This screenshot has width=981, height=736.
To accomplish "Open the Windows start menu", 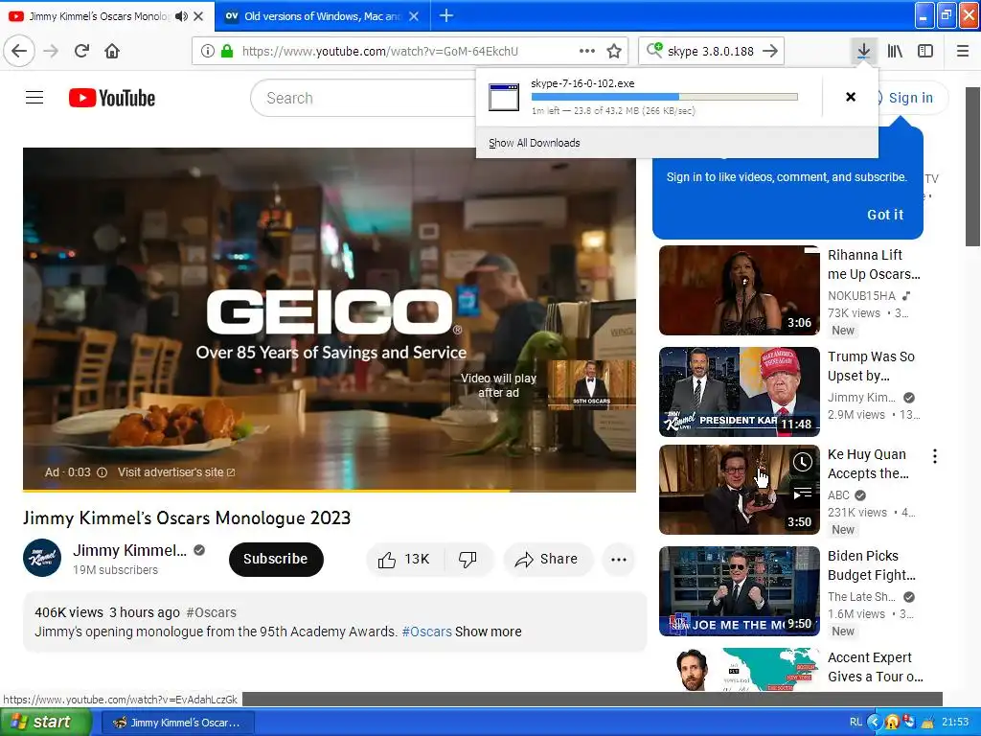I will pyautogui.click(x=45, y=723).
